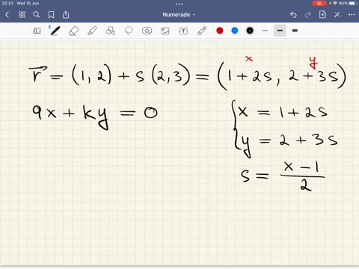This screenshot has width=359, height=269.
Task: Tap the three dots multitasking control
Action: [179, 4]
